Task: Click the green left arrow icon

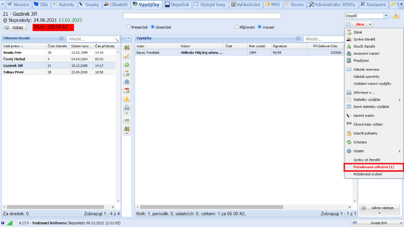Action: tap(126, 120)
